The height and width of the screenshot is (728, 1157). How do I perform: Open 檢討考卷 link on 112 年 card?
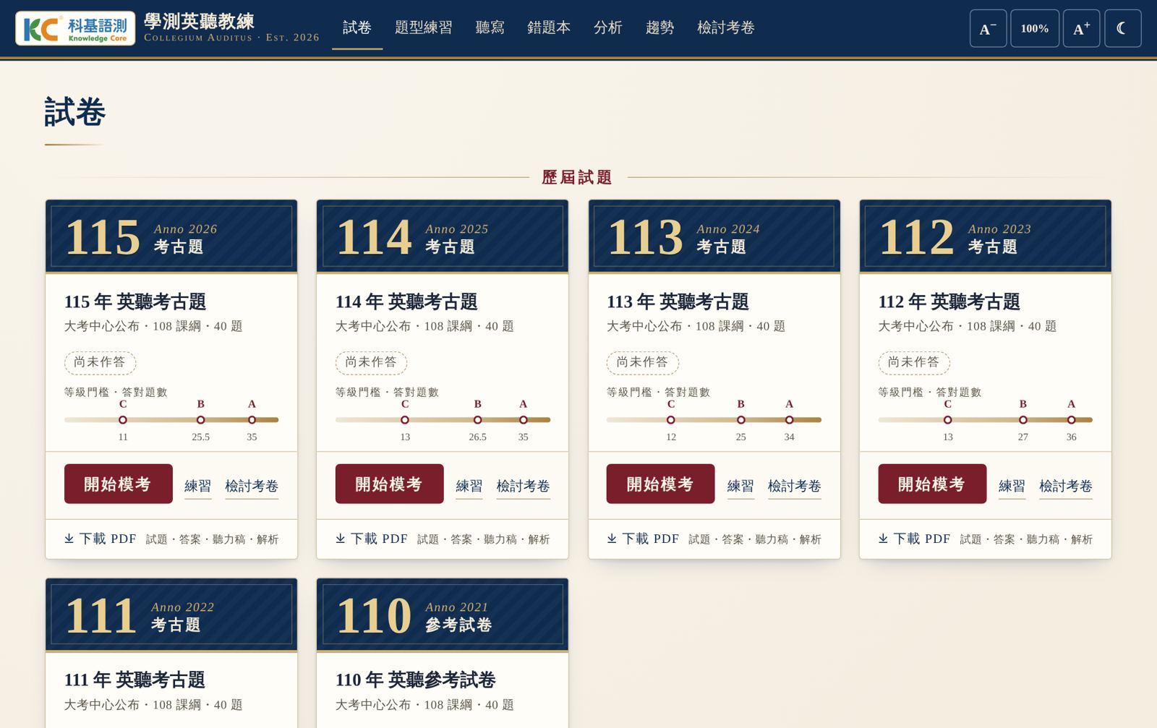1066,486
